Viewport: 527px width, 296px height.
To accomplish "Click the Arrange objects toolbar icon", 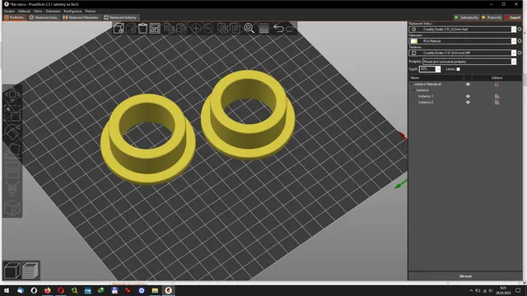I will (155, 29).
